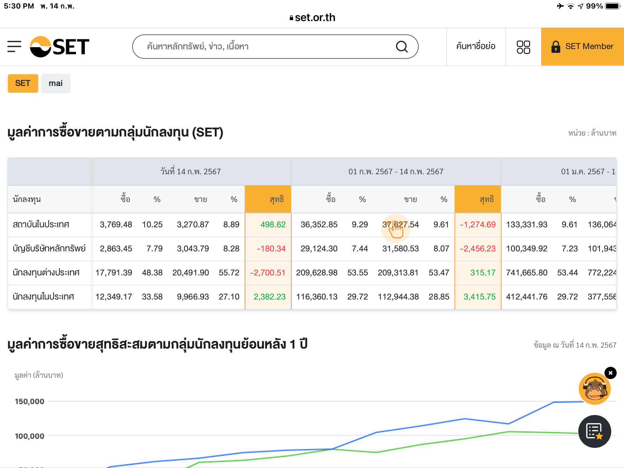
Task: Select the SET market tab
Action: pyautogui.click(x=23, y=83)
